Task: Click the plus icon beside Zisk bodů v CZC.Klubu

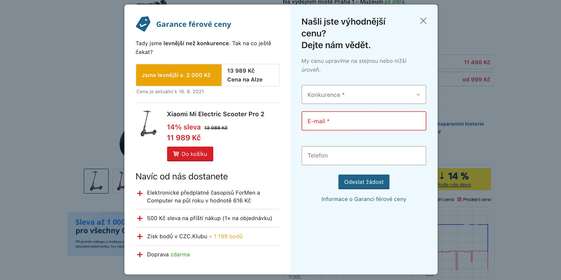Action: (x=140, y=236)
